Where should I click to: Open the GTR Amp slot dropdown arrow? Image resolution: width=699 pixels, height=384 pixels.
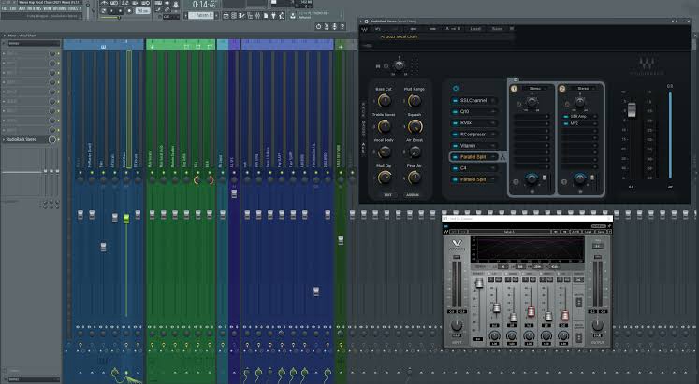point(595,117)
